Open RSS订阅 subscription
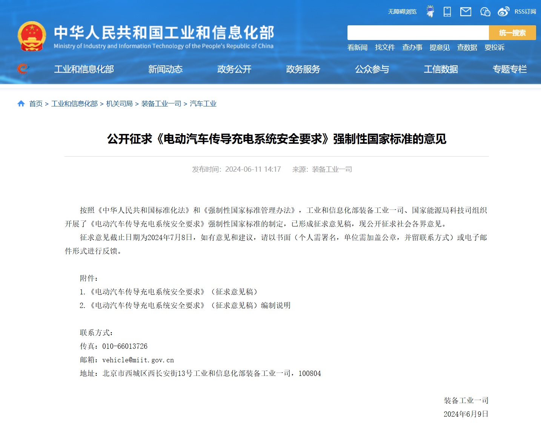Screen dimensions: 541x428 click(525, 11)
